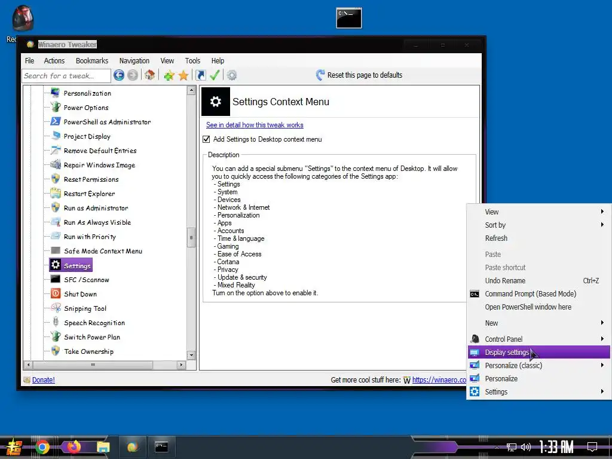Select Safe Mode Context Menu tree item
The width and height of the screenshot is (612, 459).
(103, 251)
